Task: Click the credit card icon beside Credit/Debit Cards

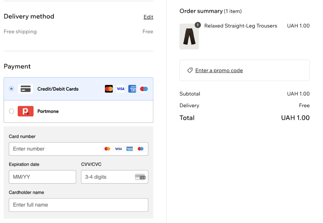Action: (25, 89)
